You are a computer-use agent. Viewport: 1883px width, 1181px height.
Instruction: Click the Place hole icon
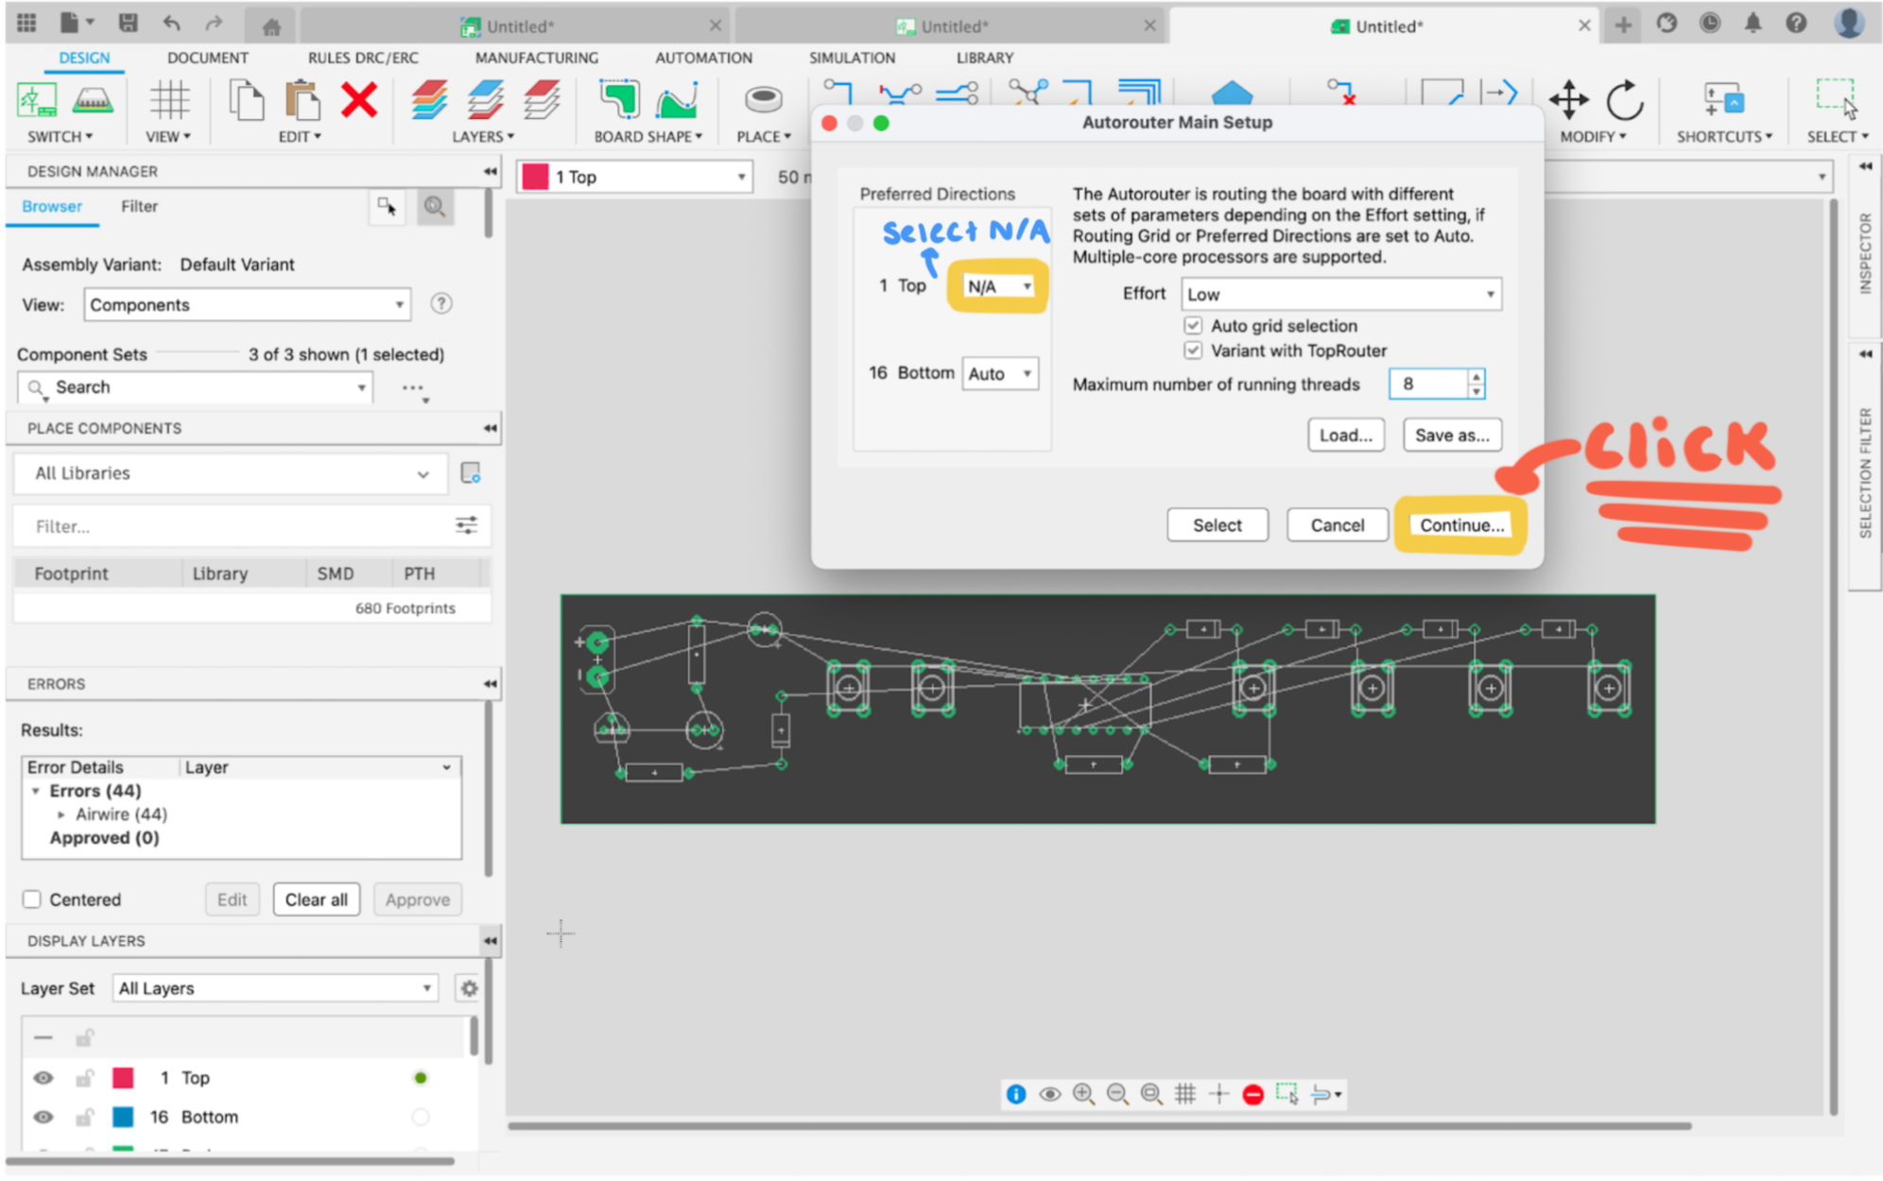pos(763,100)
